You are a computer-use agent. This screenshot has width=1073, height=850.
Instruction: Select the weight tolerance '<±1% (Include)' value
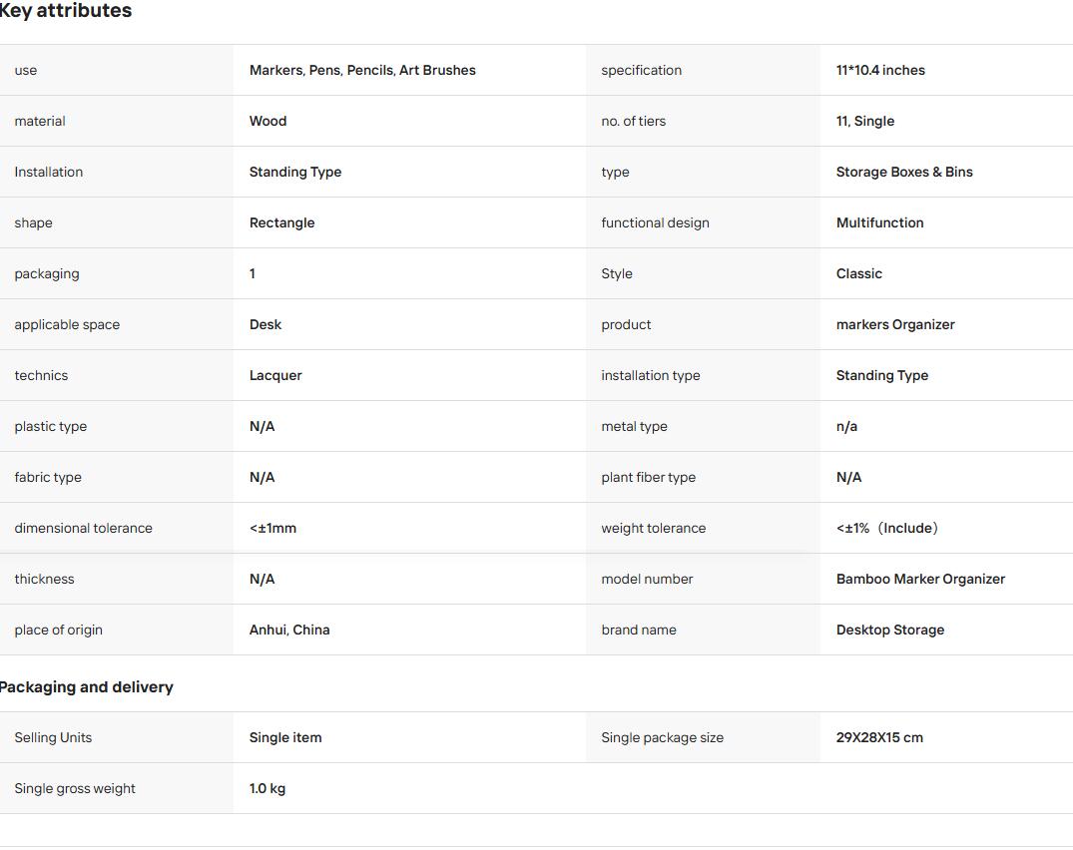coord(887,528)
